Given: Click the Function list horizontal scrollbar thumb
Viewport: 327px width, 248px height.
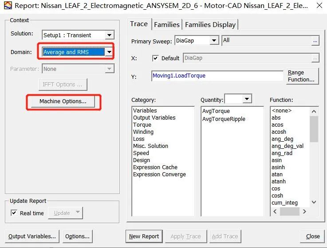Looking at the screenshot, I should (290, 212).
